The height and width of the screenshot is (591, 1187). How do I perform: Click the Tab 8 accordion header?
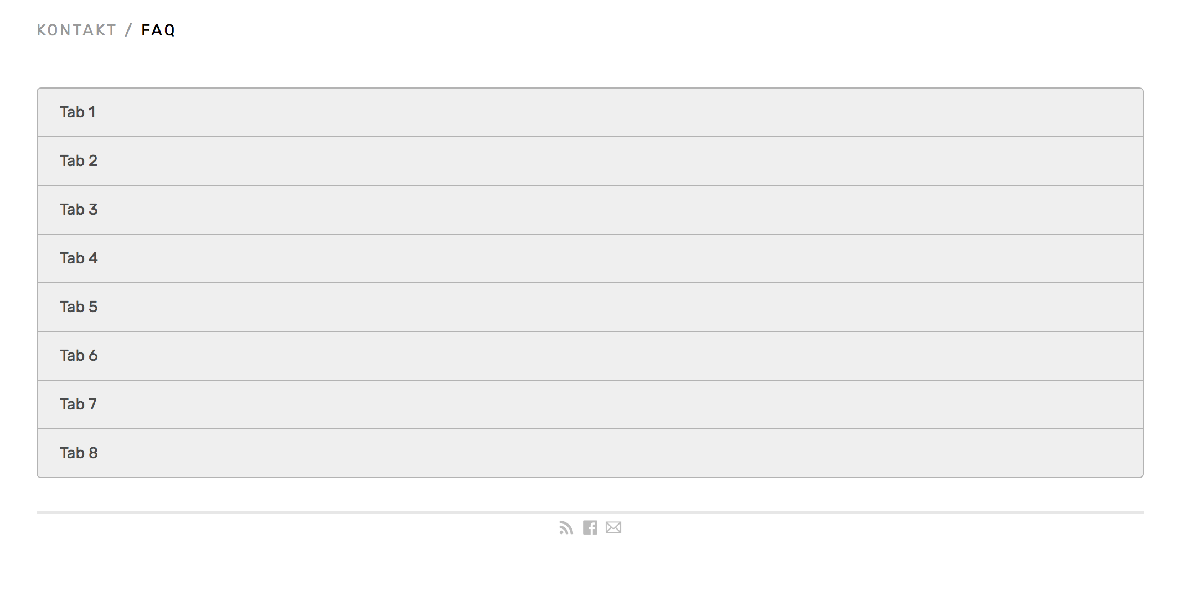590,453
